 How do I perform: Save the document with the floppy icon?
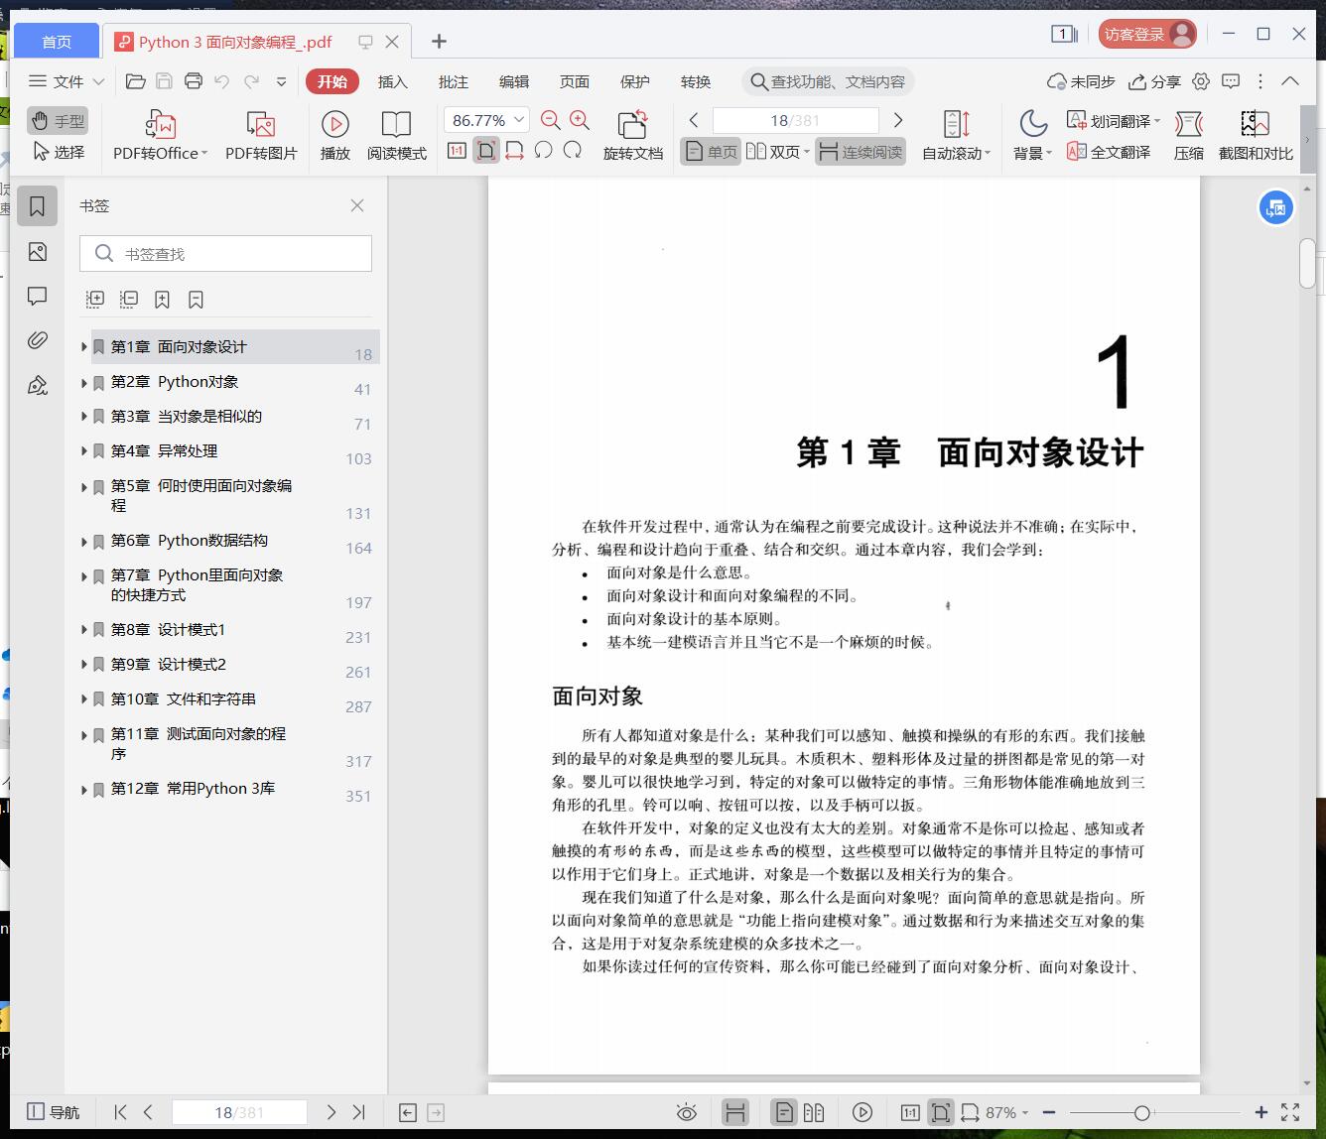pyautogui.click(x=165, y=81)
